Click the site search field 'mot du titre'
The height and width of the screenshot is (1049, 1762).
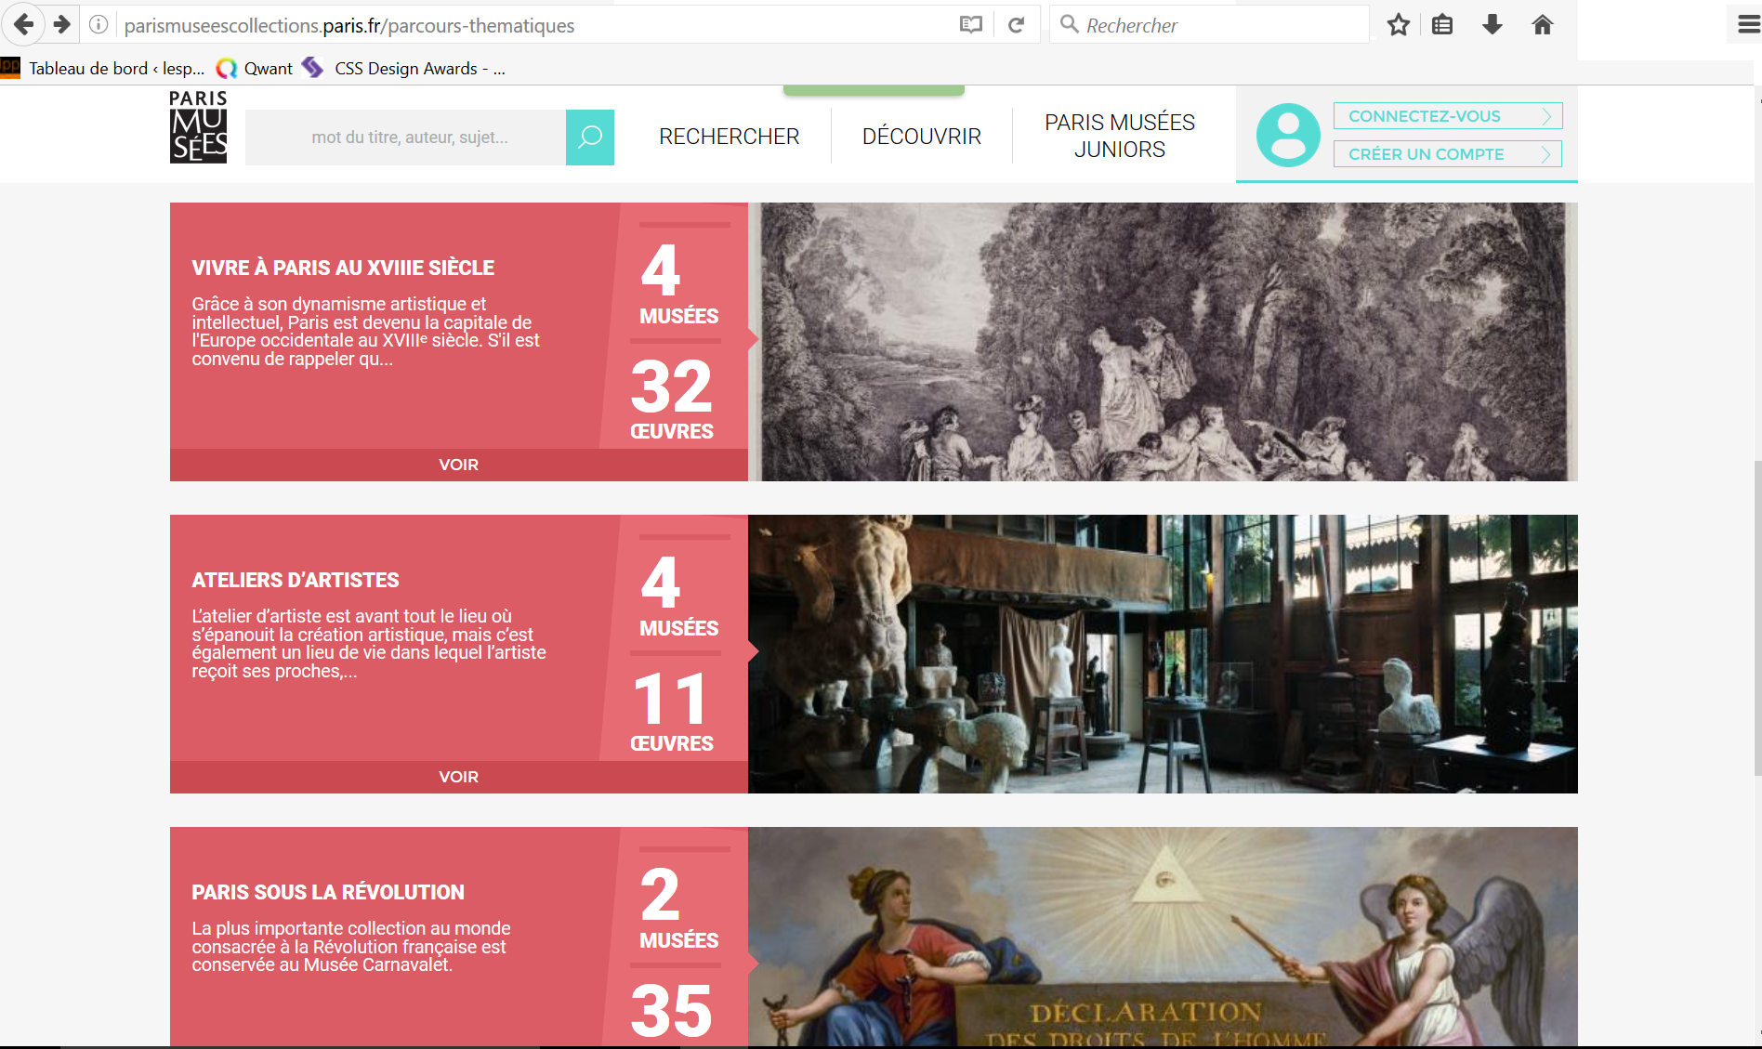pyautogui.click(x=406, y=138)
